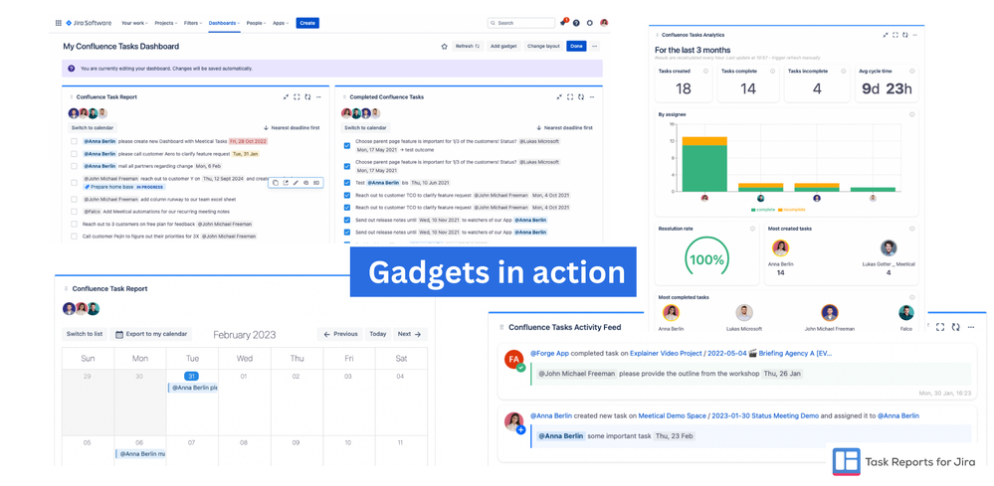Viewport: 994px width, 486px height.
Task: Click Done to finish editing dashboard
Action: tap(576, 46)
